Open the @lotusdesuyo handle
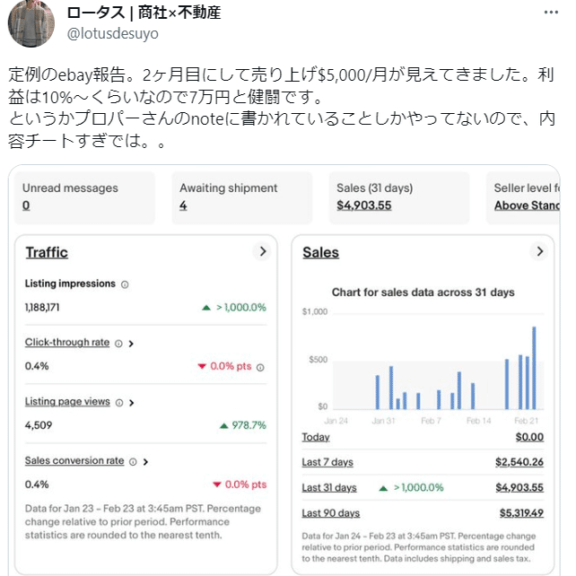Image resolution: width=576 pixels, height=576 pixels. pyautogui.click(x=113, y=33)
